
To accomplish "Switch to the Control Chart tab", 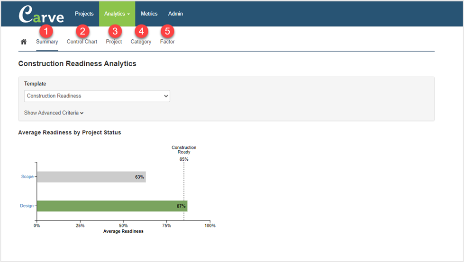I will (82, 42).
